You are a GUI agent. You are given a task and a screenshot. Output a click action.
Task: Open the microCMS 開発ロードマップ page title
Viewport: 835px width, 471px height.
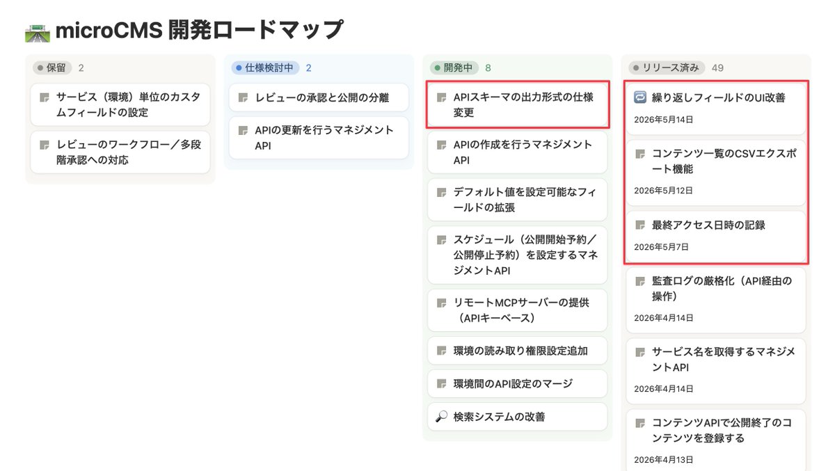[199, 30]
